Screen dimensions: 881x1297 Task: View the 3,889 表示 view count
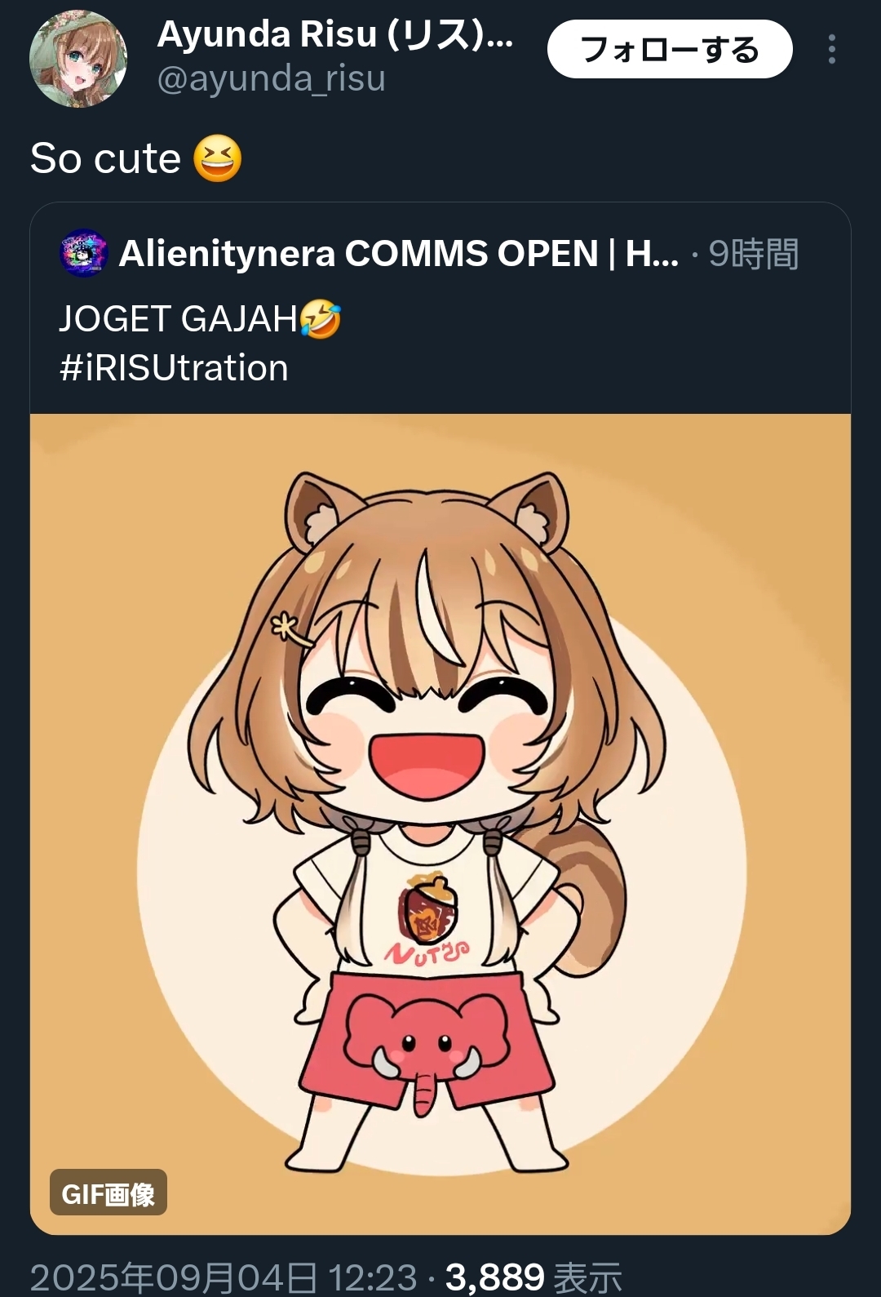click(533, 1277)
